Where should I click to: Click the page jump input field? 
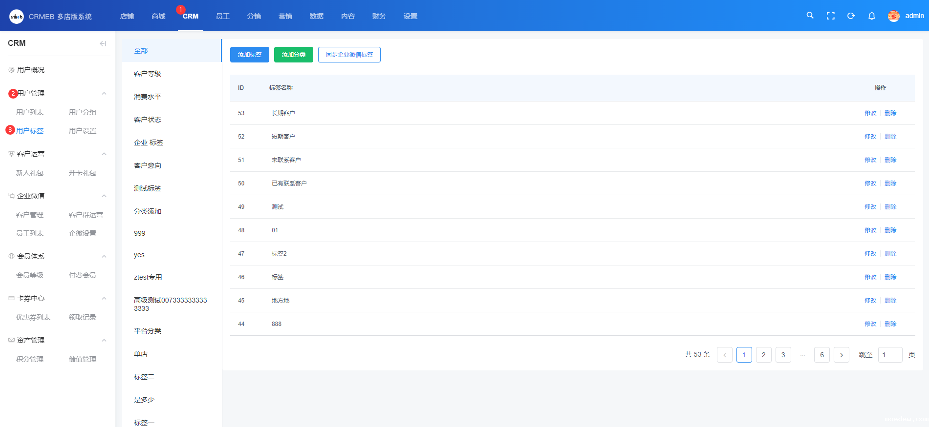pos(890,355)
